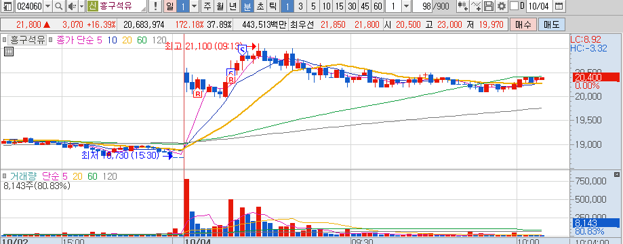The width and height of the screenshot is (623, 244).
Task: Select the 일 daily chart button
Action: click(x=169, y=6)
